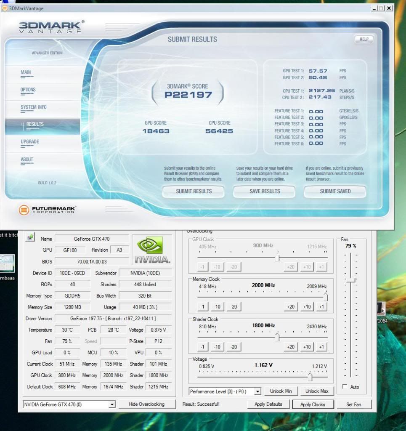Click the Shaders value 448 Unified

tap(145, 284)
